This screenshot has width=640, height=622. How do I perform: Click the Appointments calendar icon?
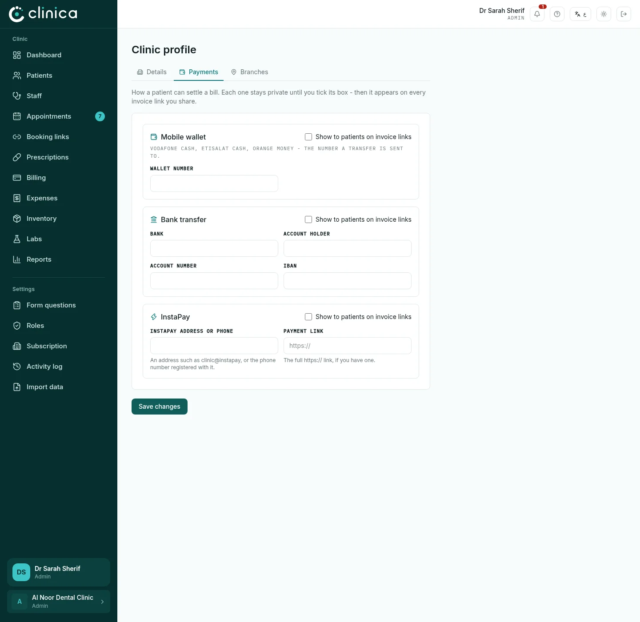[17, 116]
